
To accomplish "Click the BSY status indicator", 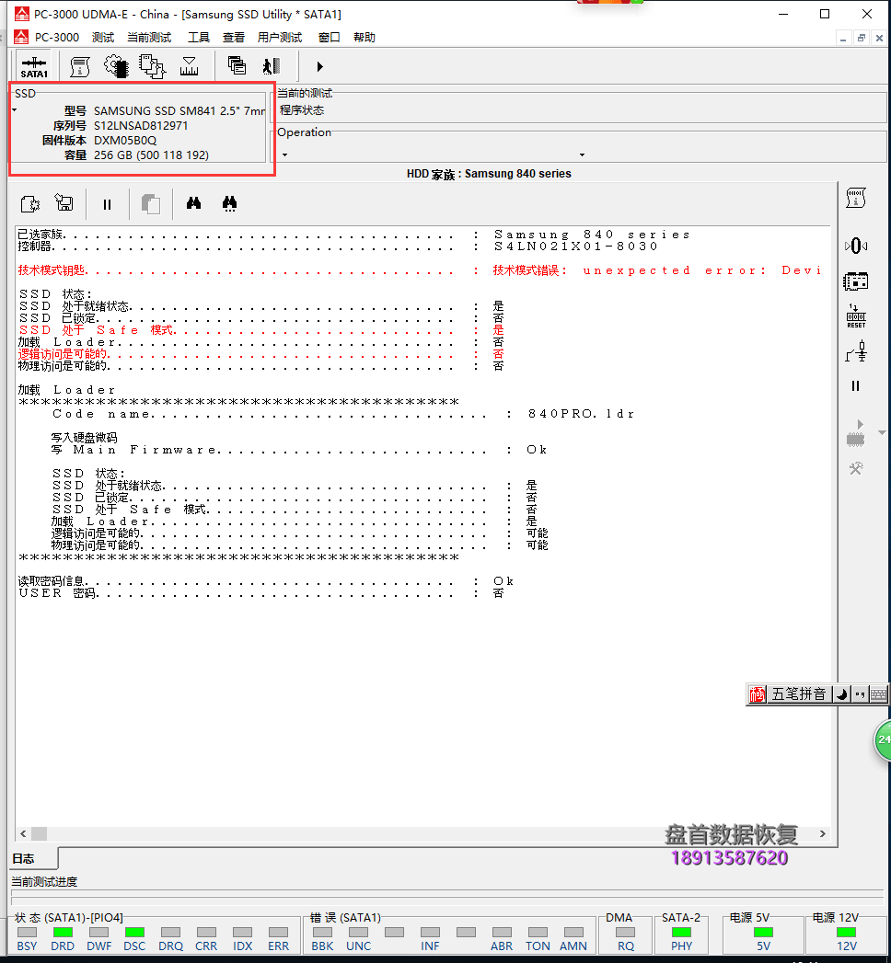I will [27, 933].
